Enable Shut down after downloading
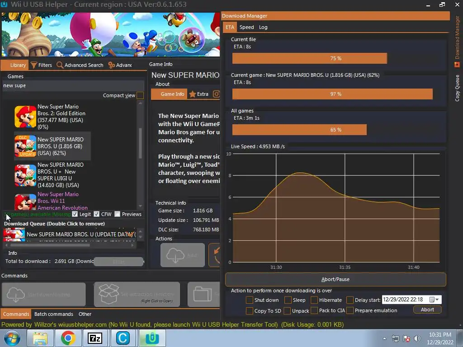Viewport: 463px width, 347px height. click(x=250, y=300)
